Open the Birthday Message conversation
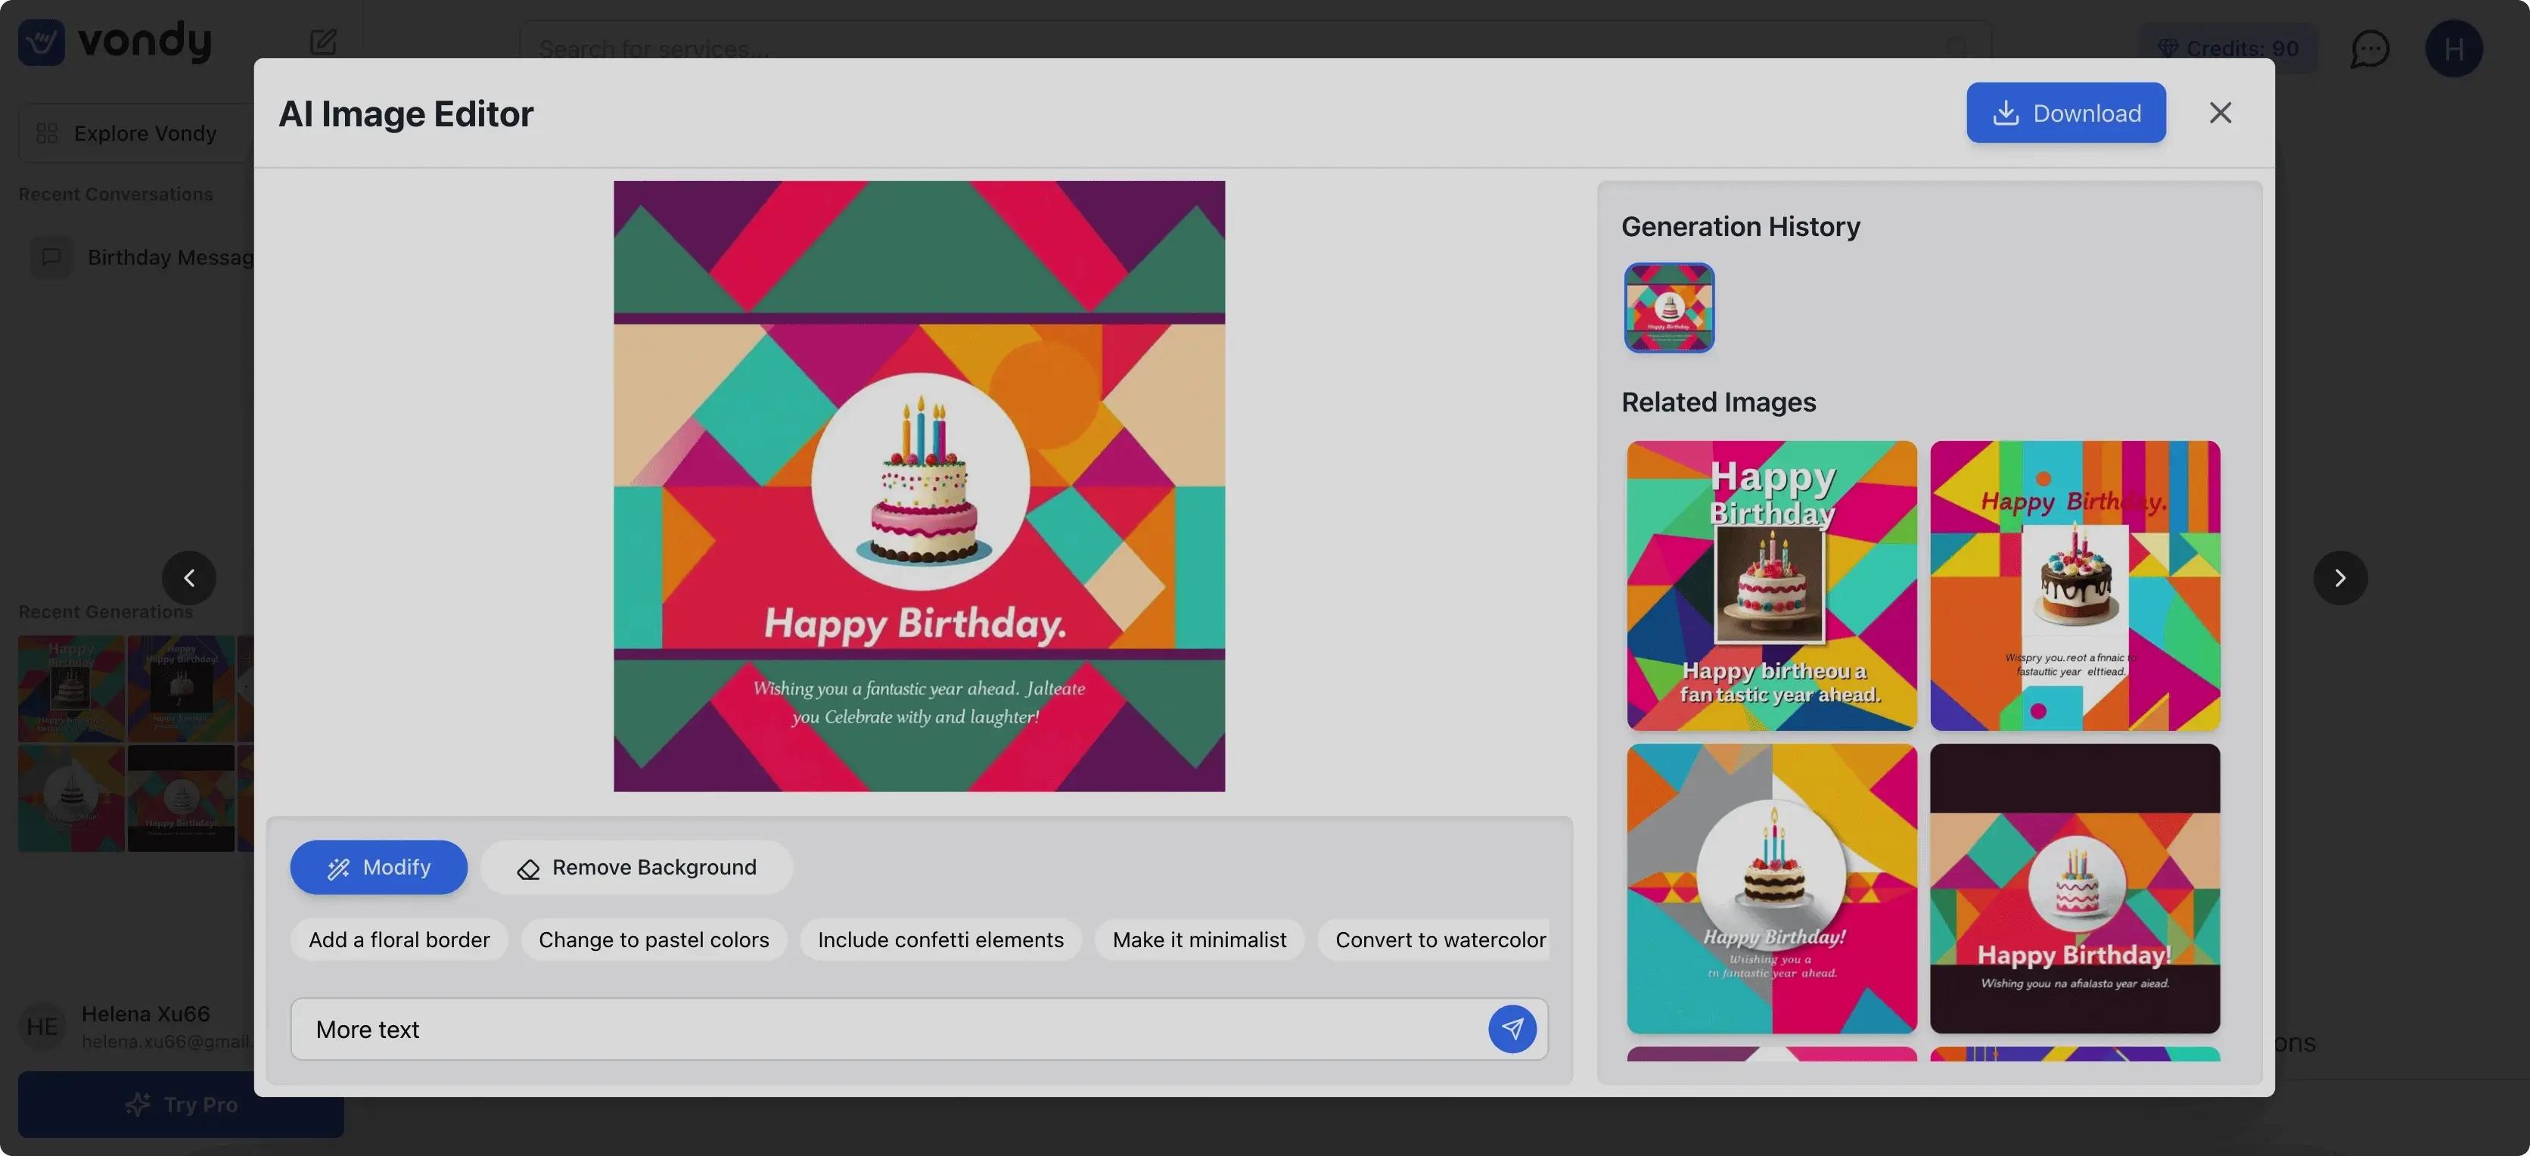This screenshot has height=1156, width=2530. 141,257
